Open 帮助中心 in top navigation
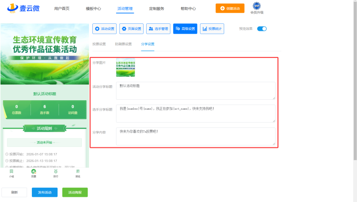The image size is (357, 202). click(x=188, y=9)
